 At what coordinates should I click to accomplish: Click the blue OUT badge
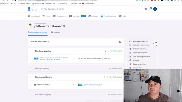point(80,85)
